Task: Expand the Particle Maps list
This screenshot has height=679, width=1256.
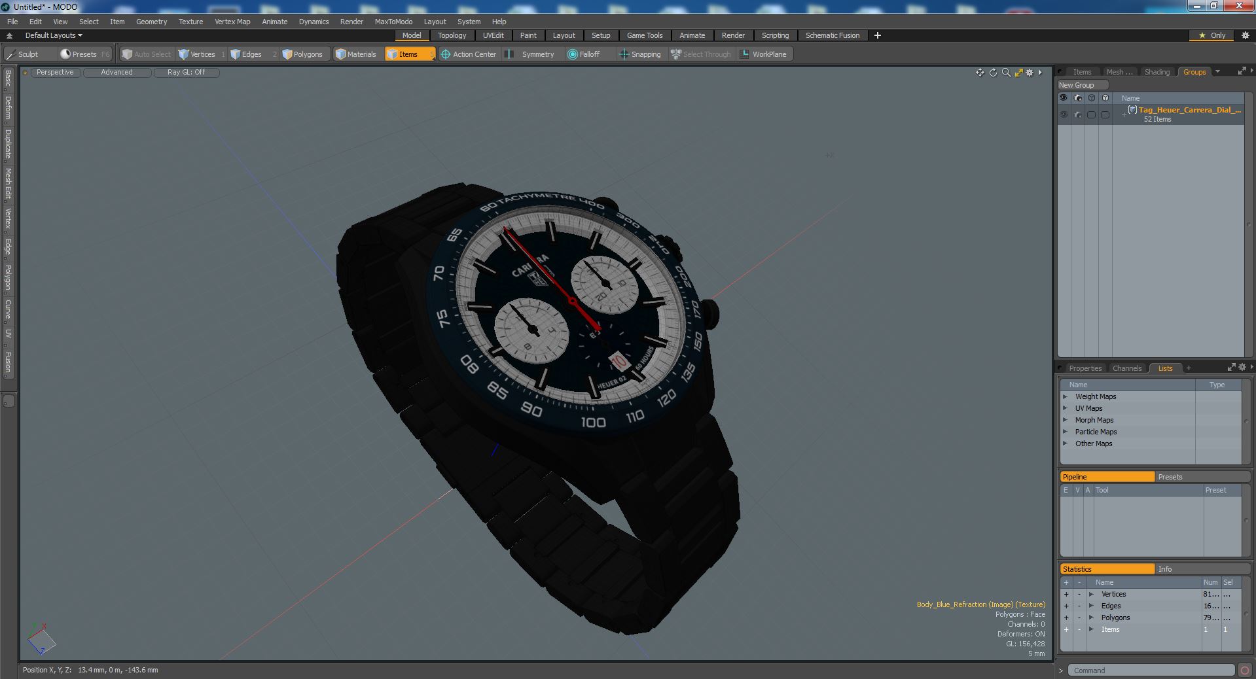Action: pyautogui.click(x=1065, y=432)
